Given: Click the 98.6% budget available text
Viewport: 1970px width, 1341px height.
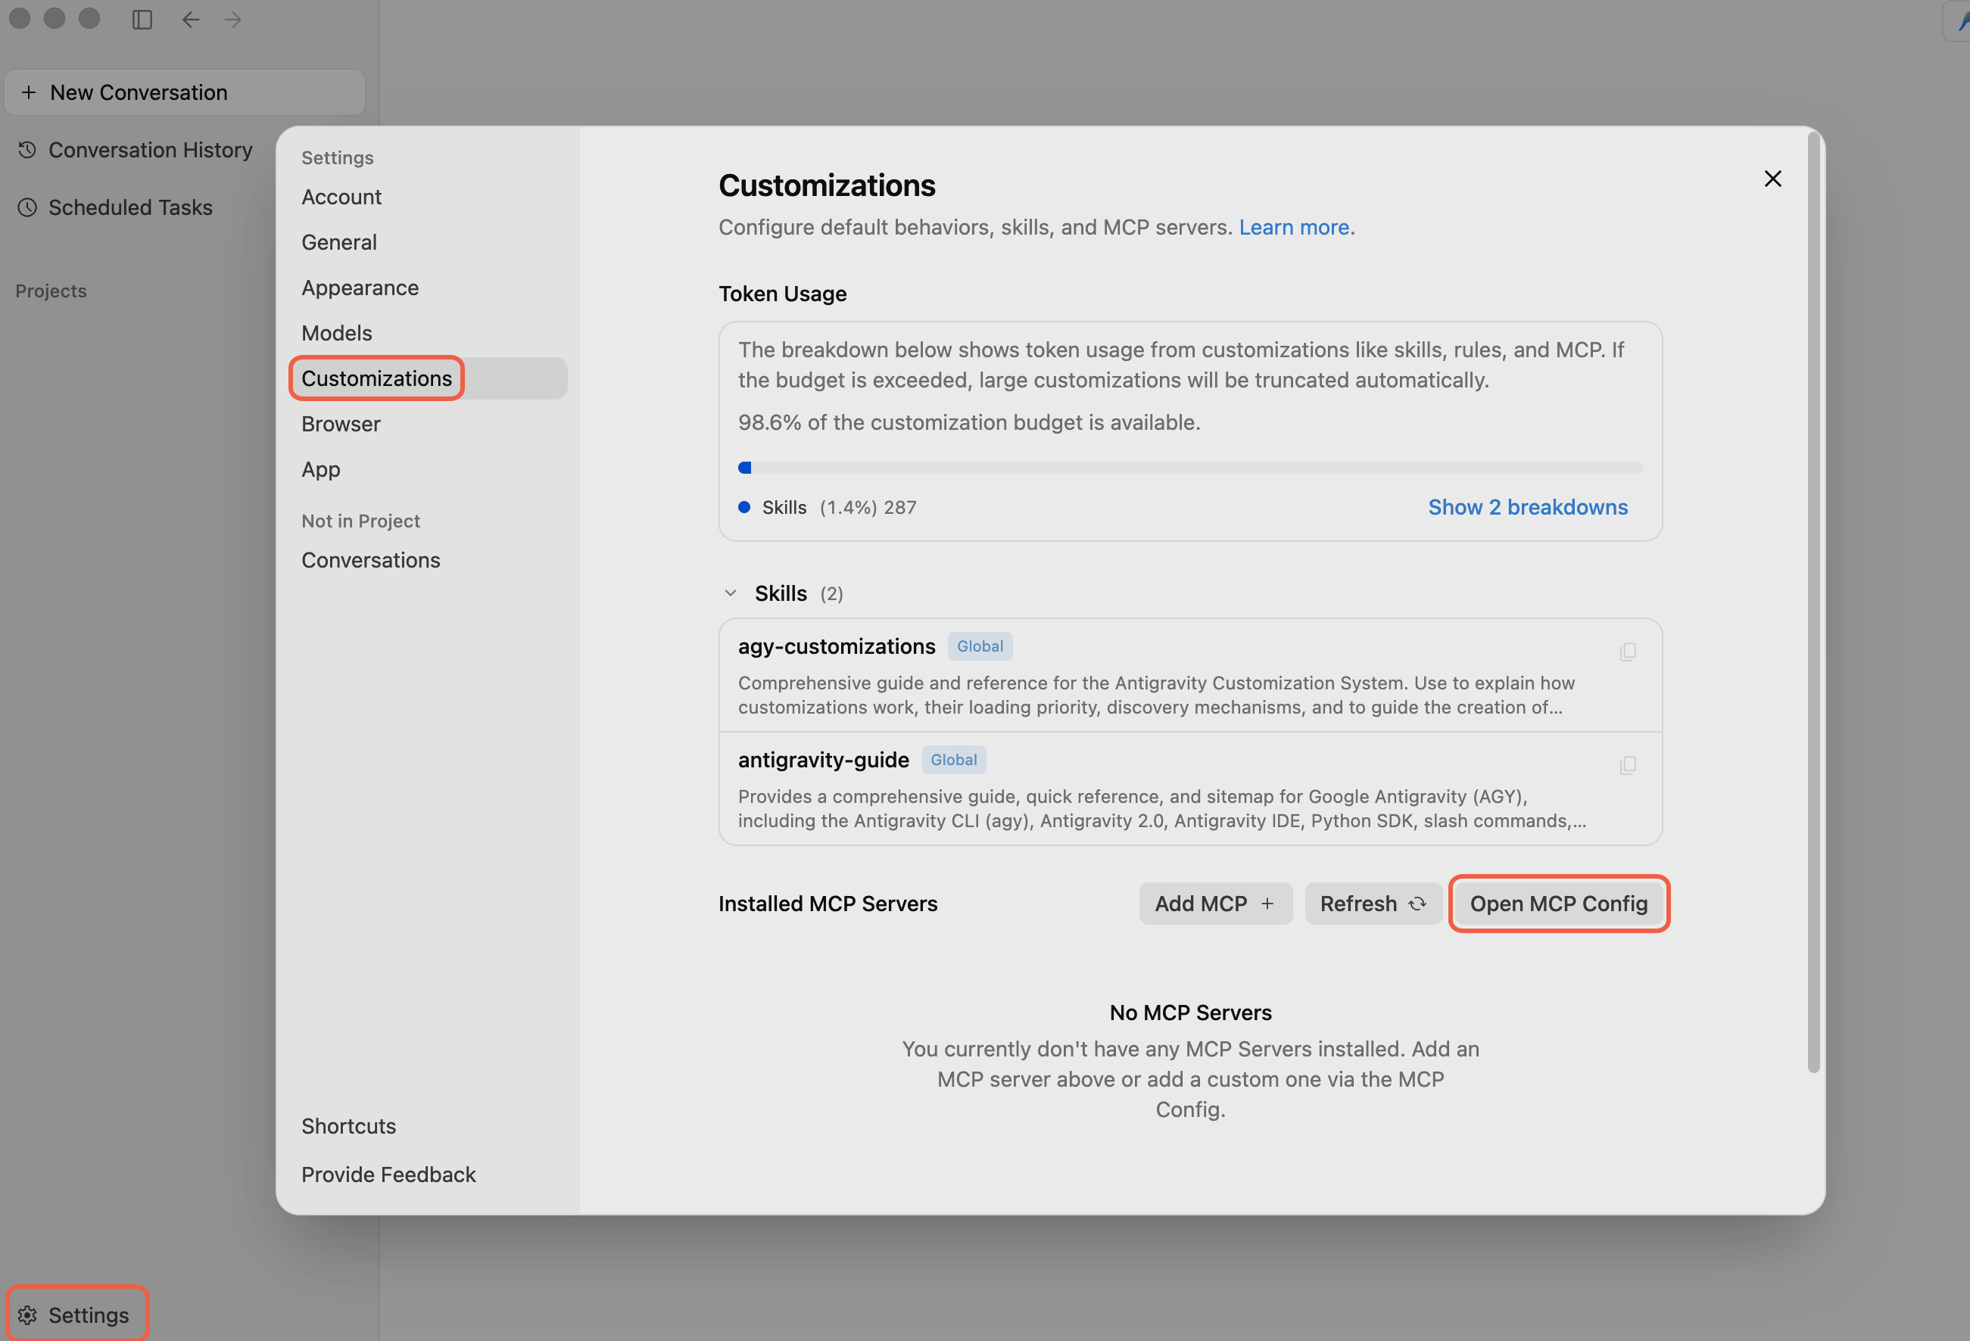Looking at the screenshot, I should (969, 422).
